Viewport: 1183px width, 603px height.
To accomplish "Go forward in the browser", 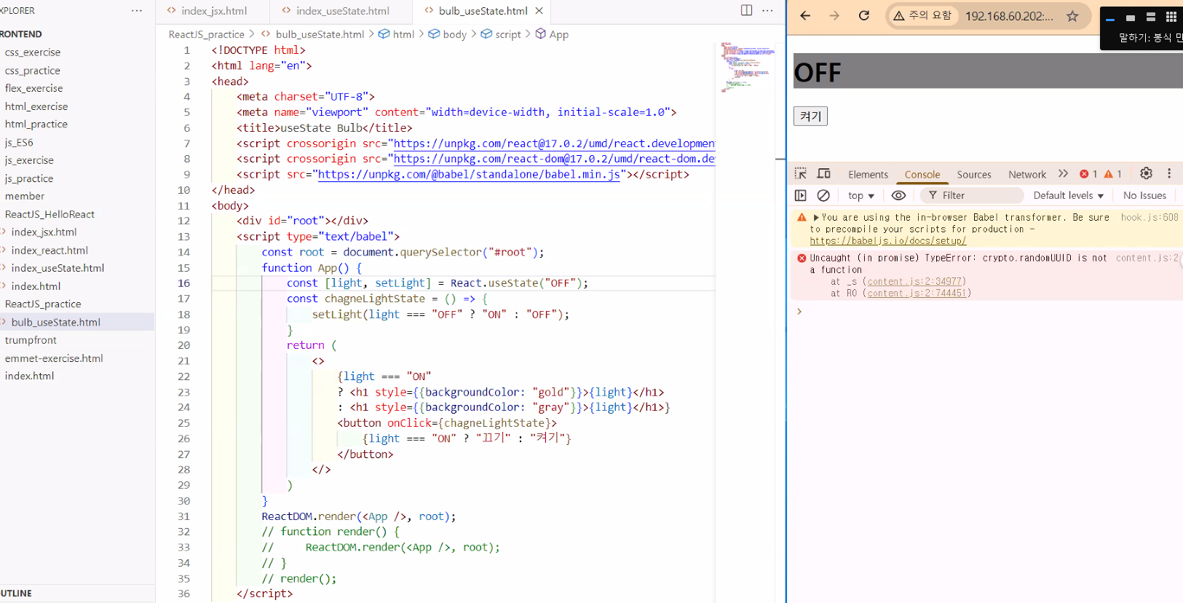I will pos(834,15).
